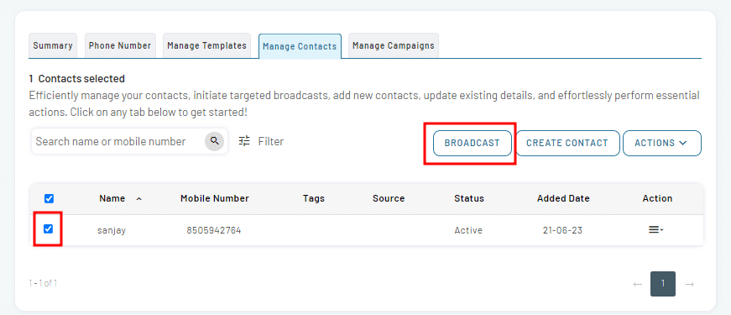This screenshot has height=315, width=731.
Task: Go to previous page arrow
Action: (x=637, y=284)
